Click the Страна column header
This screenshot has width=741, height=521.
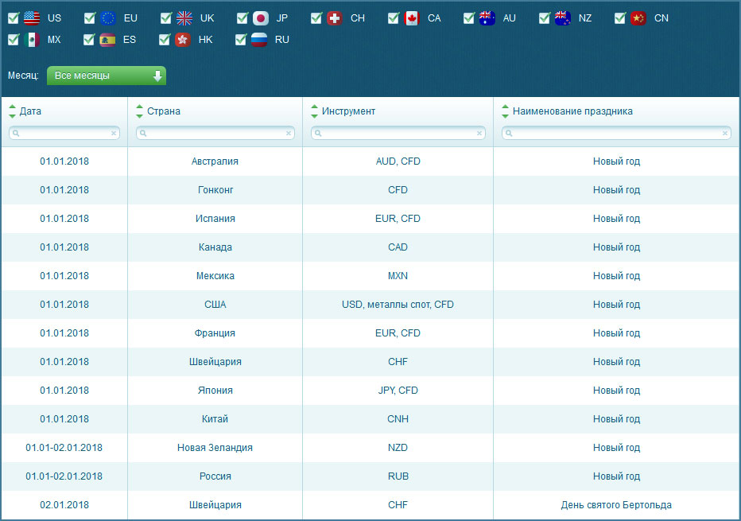pyautogui.click(x=164, y=111)
